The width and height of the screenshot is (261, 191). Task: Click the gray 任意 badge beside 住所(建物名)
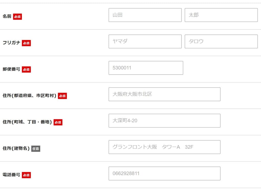click(x=36, y=149)
